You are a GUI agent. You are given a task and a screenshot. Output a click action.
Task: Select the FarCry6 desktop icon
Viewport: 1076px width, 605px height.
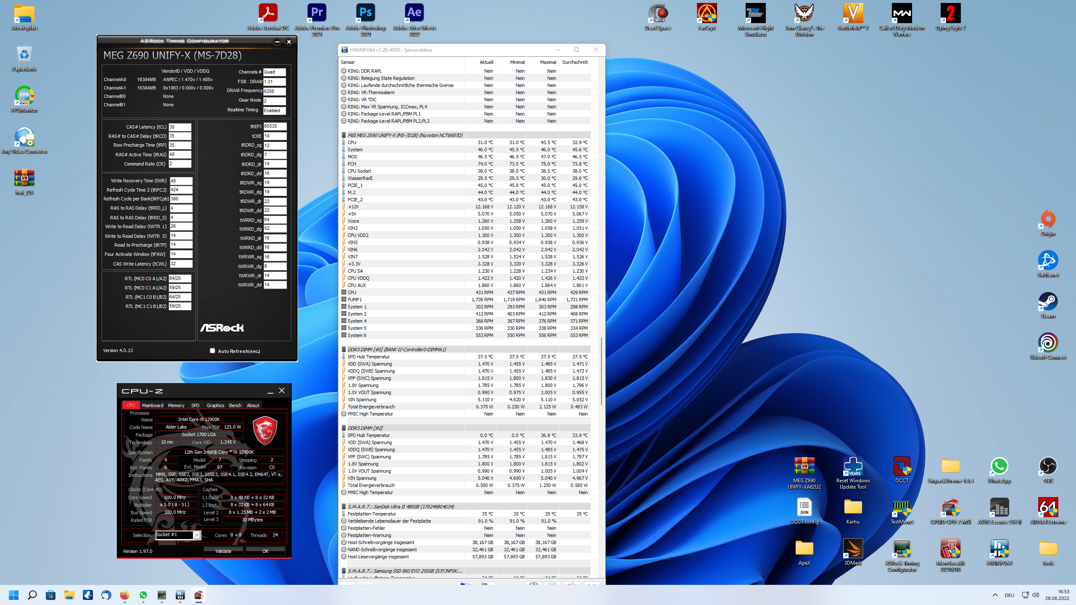pyautogui.click(x=707, y=17)
